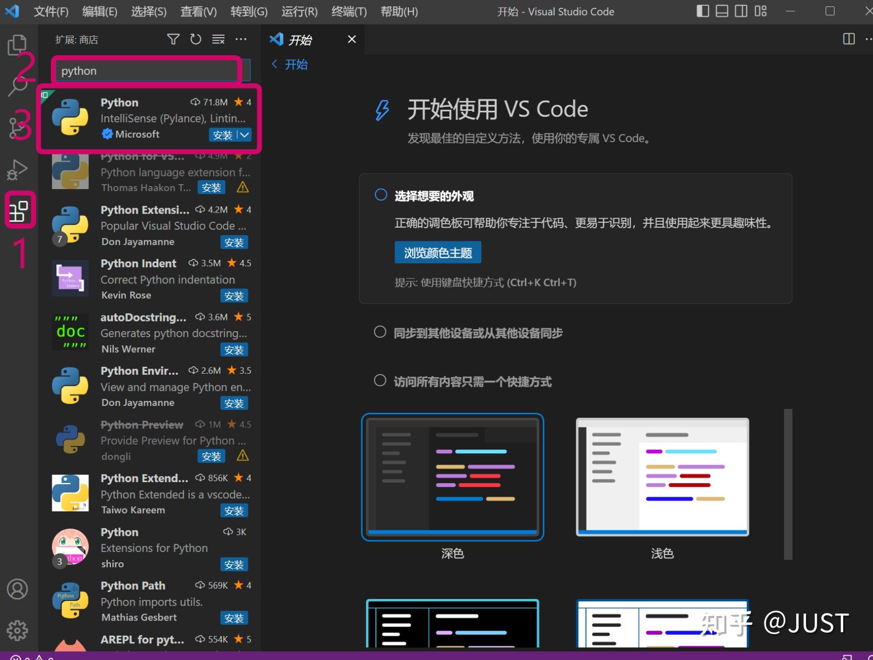Open more actions in the Extensions panel
Screen dimensions: 873x660
(241, 39)
